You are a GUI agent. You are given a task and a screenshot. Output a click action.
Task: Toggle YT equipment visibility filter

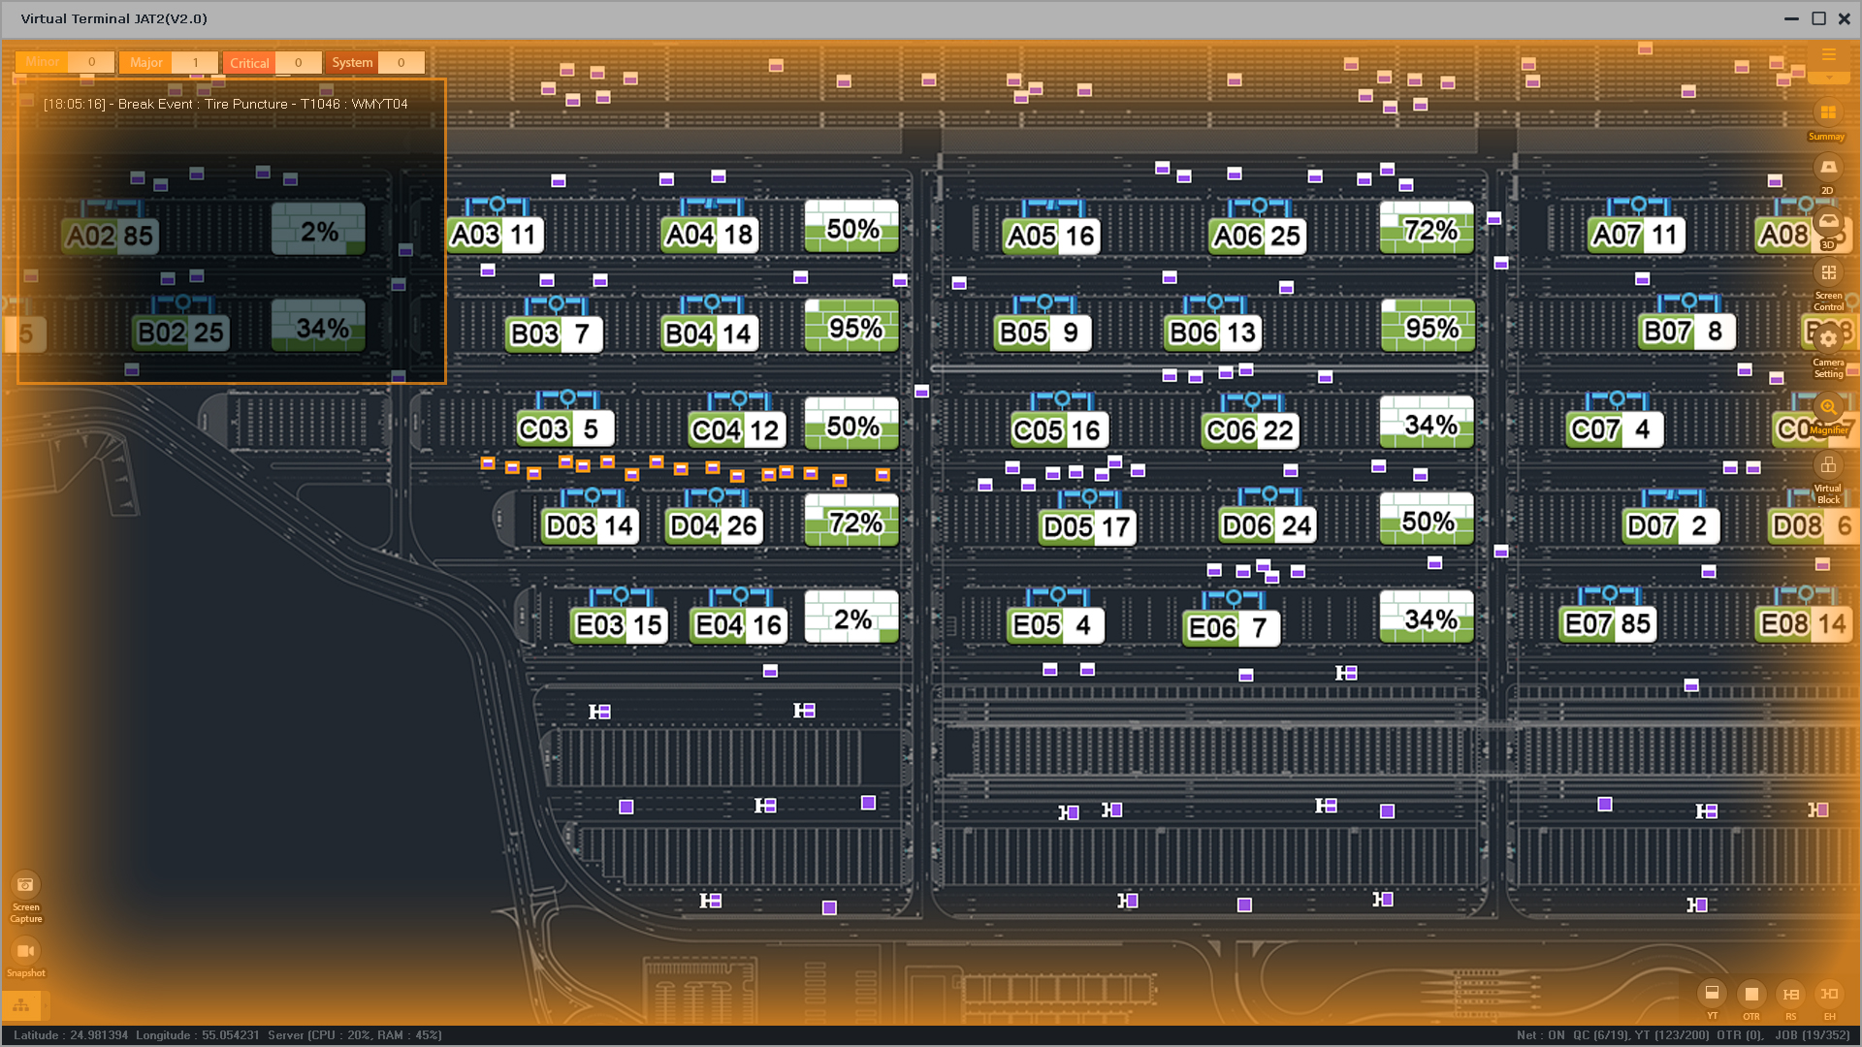coord(1712,994)
